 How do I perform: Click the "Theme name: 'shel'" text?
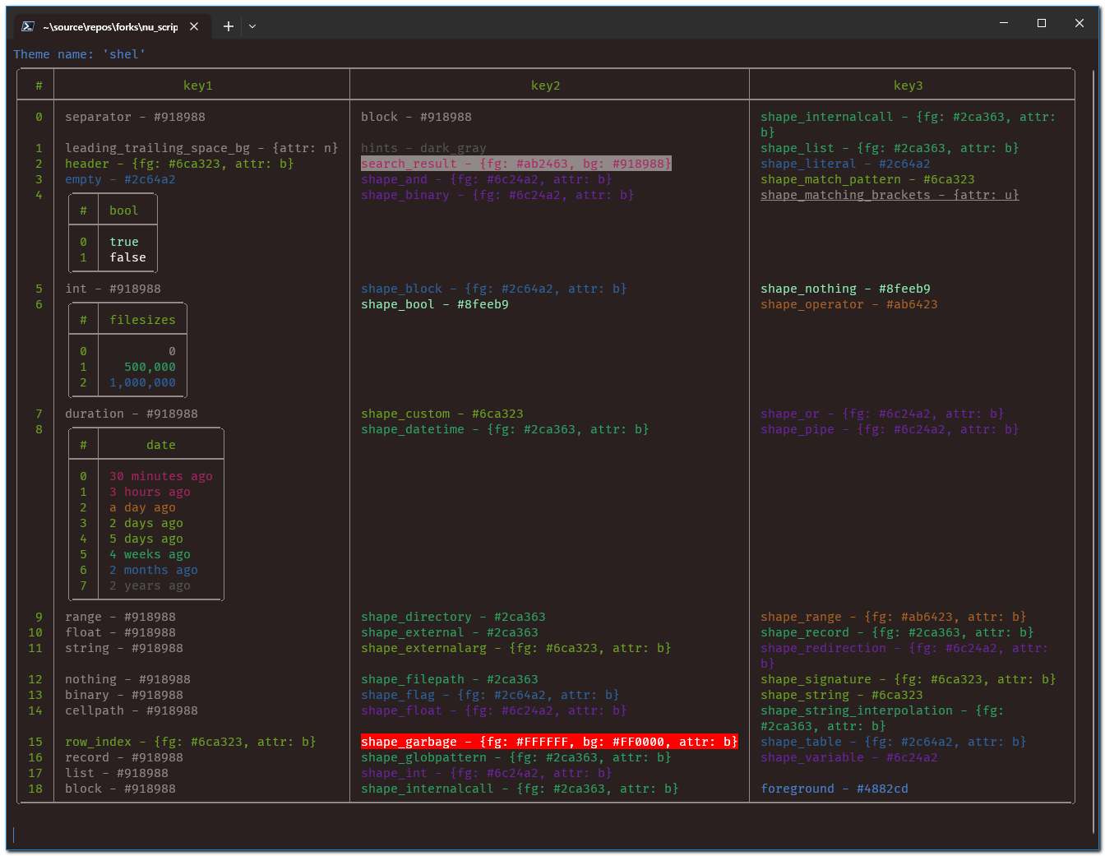[x=80, y=54]
